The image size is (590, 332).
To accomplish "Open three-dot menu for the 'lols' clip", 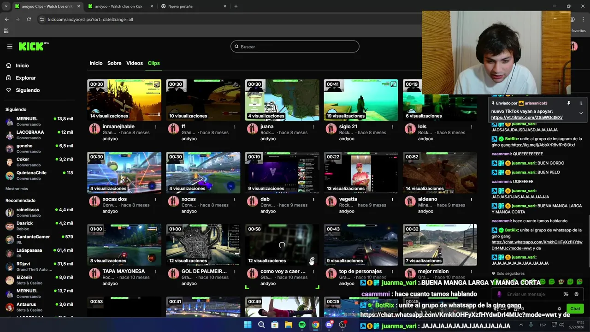I will (471, 127).
